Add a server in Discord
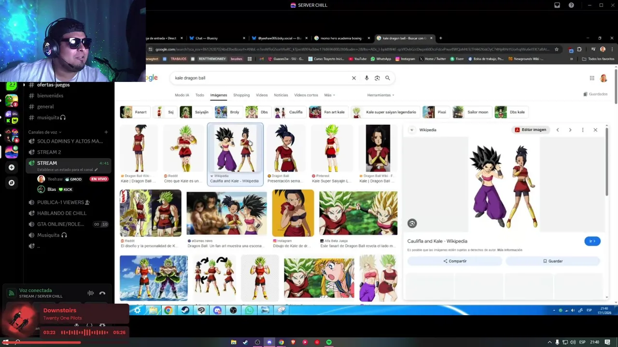The width and height of the screenshot is (618, 347). (12, 167)
